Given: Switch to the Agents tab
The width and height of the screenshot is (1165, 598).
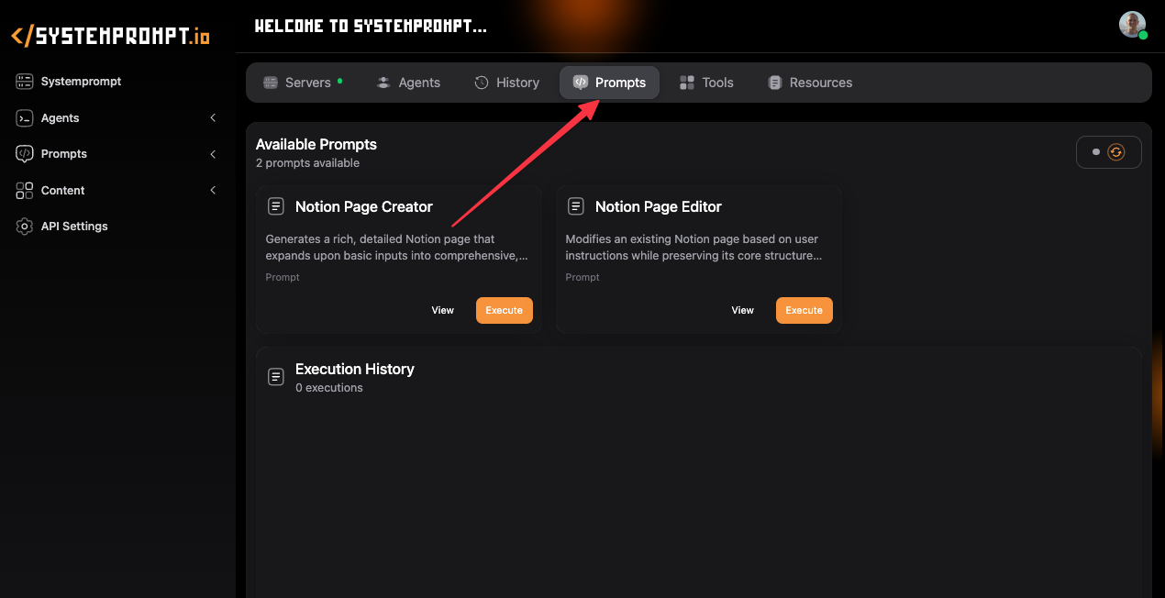Looking at the screenshot, I should tap(408, 83).
